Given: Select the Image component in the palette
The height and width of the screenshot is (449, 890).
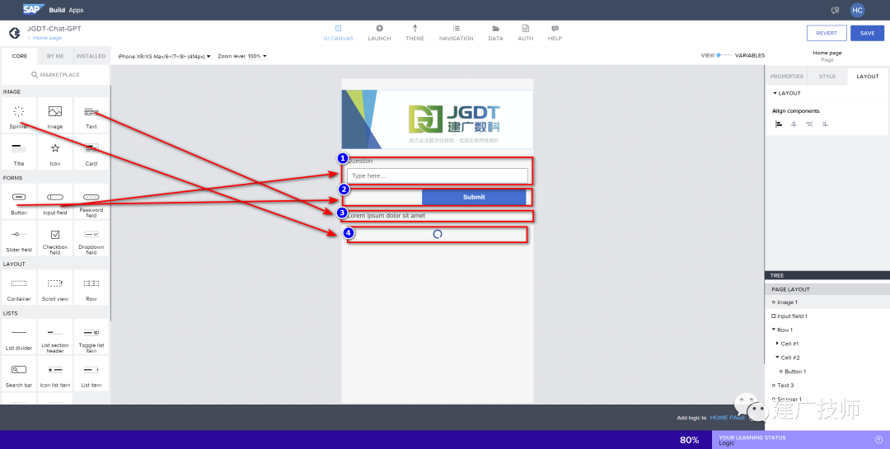Looking at the screenshot, I should (x=55, y=115).
